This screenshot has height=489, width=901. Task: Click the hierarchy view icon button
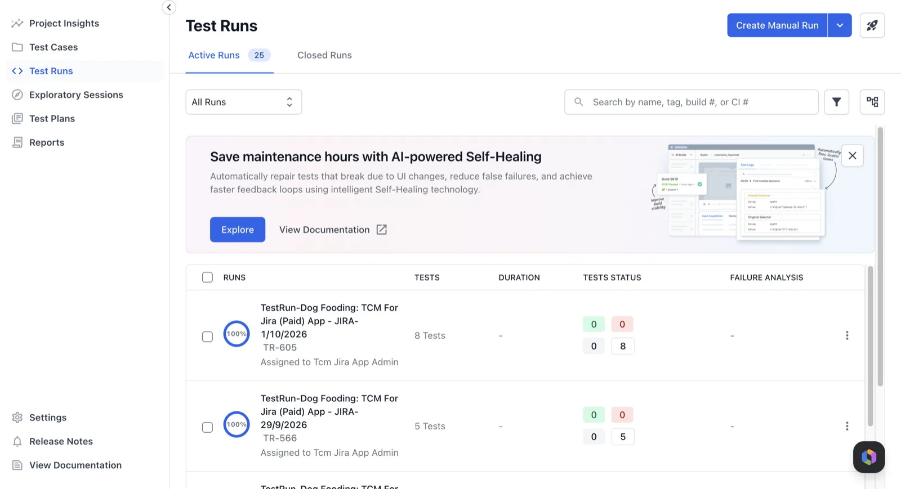pos(872,102)
